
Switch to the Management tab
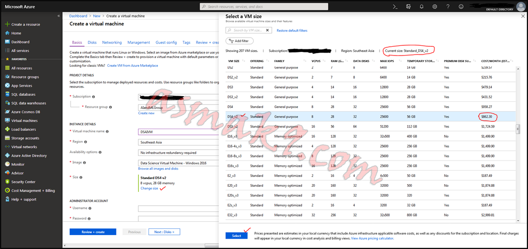coord(139,42)
